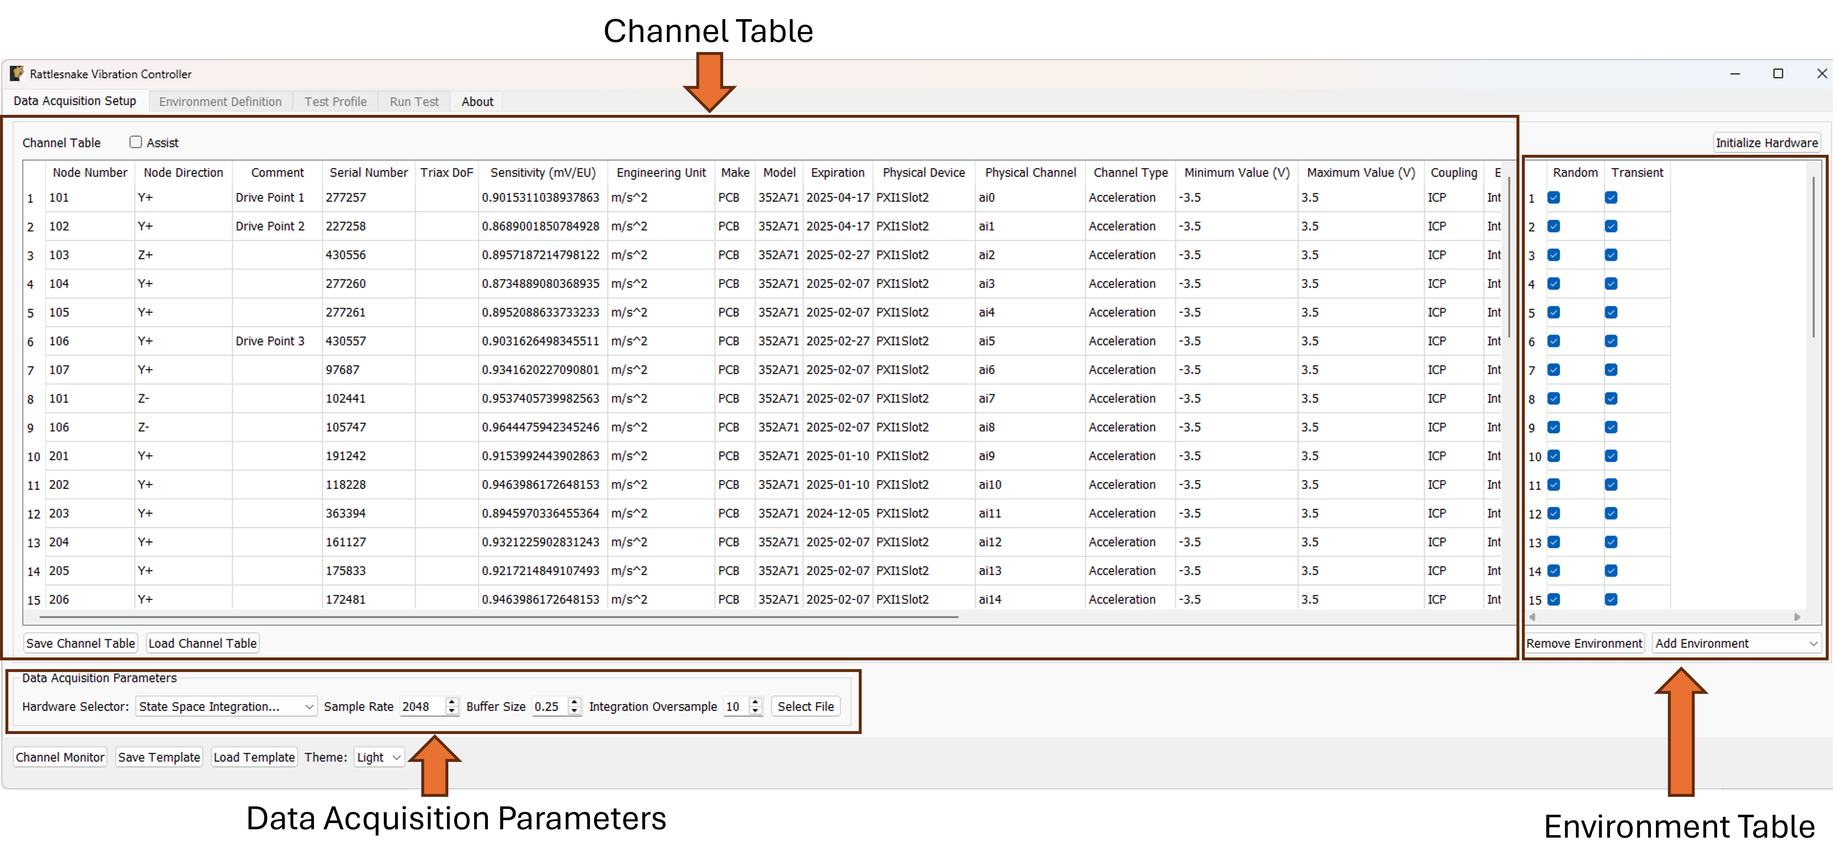Maximize the Rattlesnake window

[x=1778, y=73]
